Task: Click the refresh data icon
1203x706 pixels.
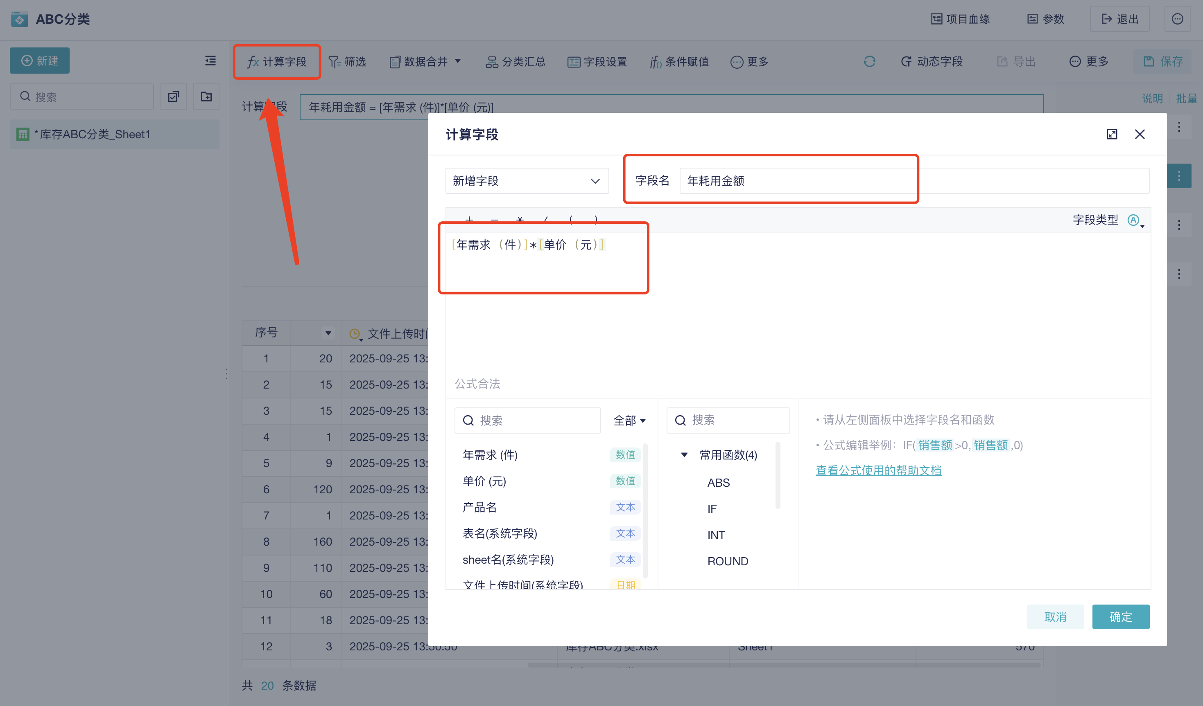Action: [x=869, y=61]
